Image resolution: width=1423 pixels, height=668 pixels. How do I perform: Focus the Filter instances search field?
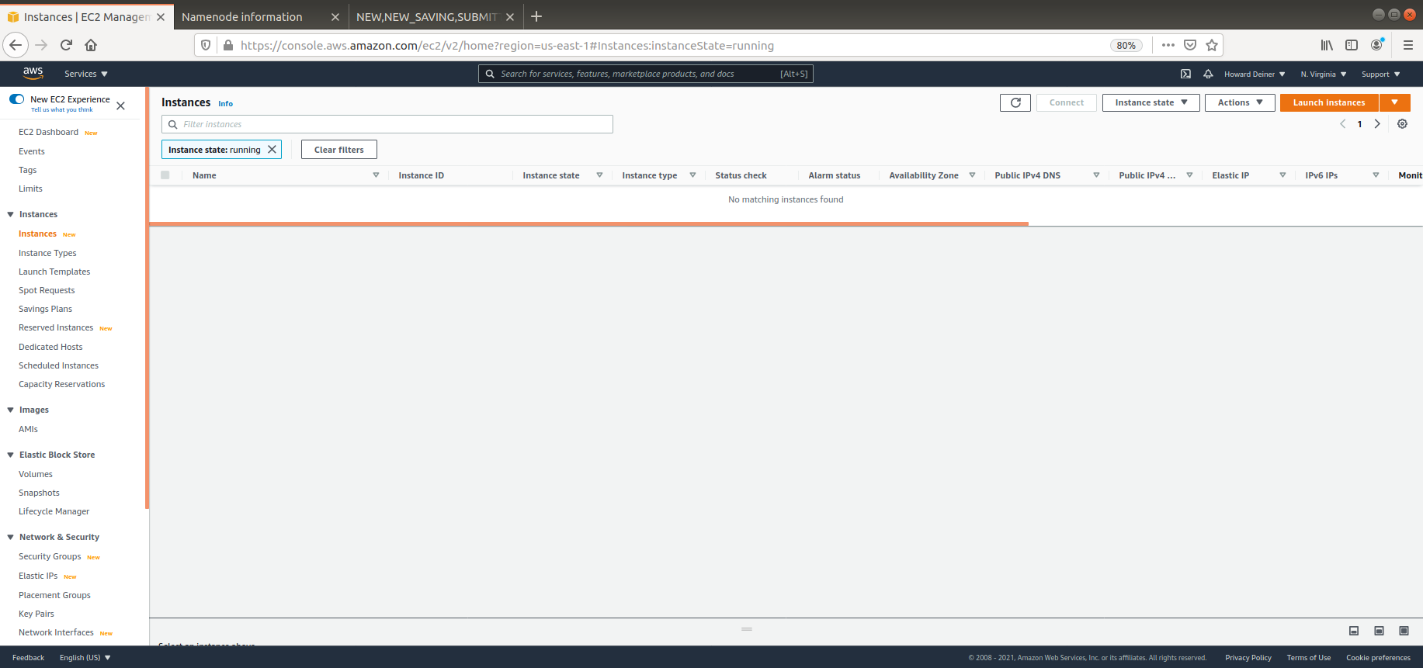pyautogui.click(x=387, y=124)
